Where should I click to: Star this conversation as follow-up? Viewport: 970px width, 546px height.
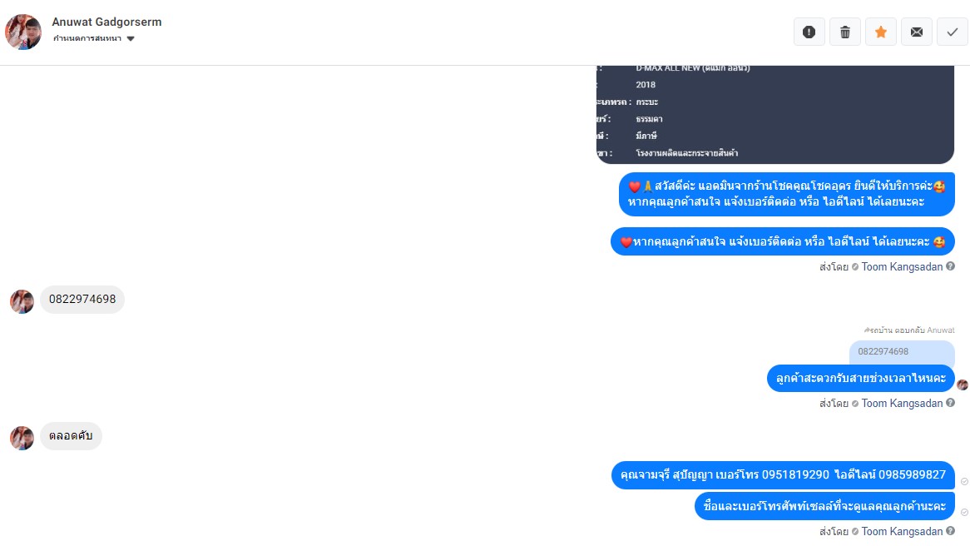[880, 32]
